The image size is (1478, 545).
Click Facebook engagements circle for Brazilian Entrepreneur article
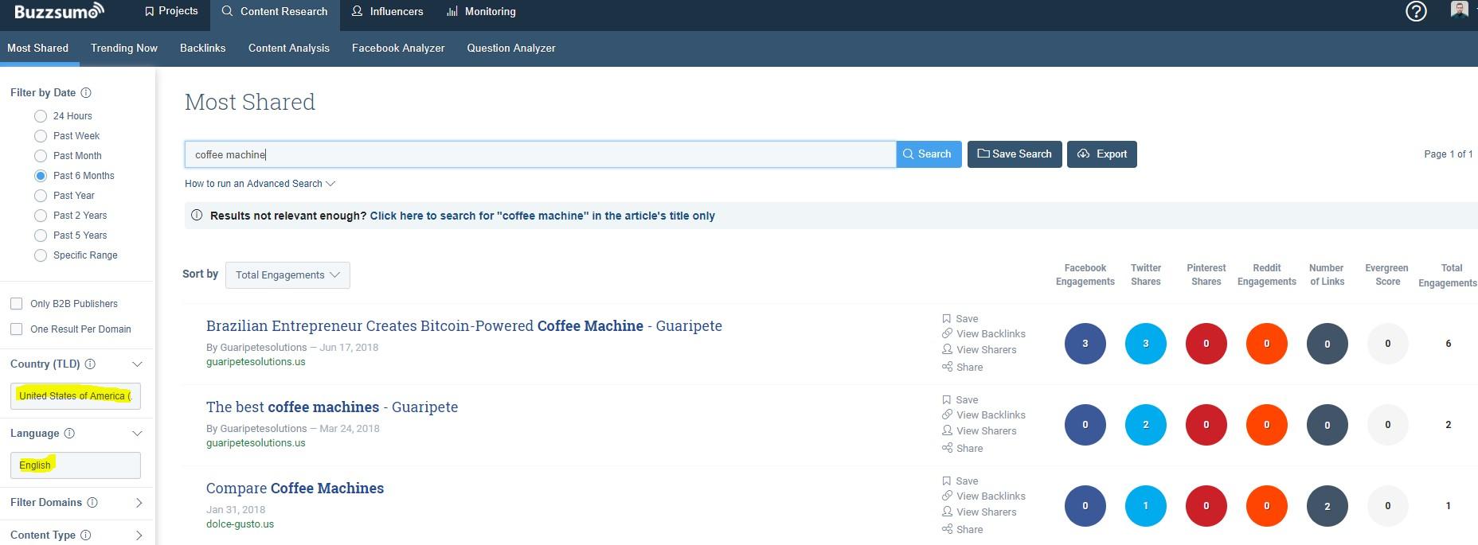click(x=1085, y=344)
